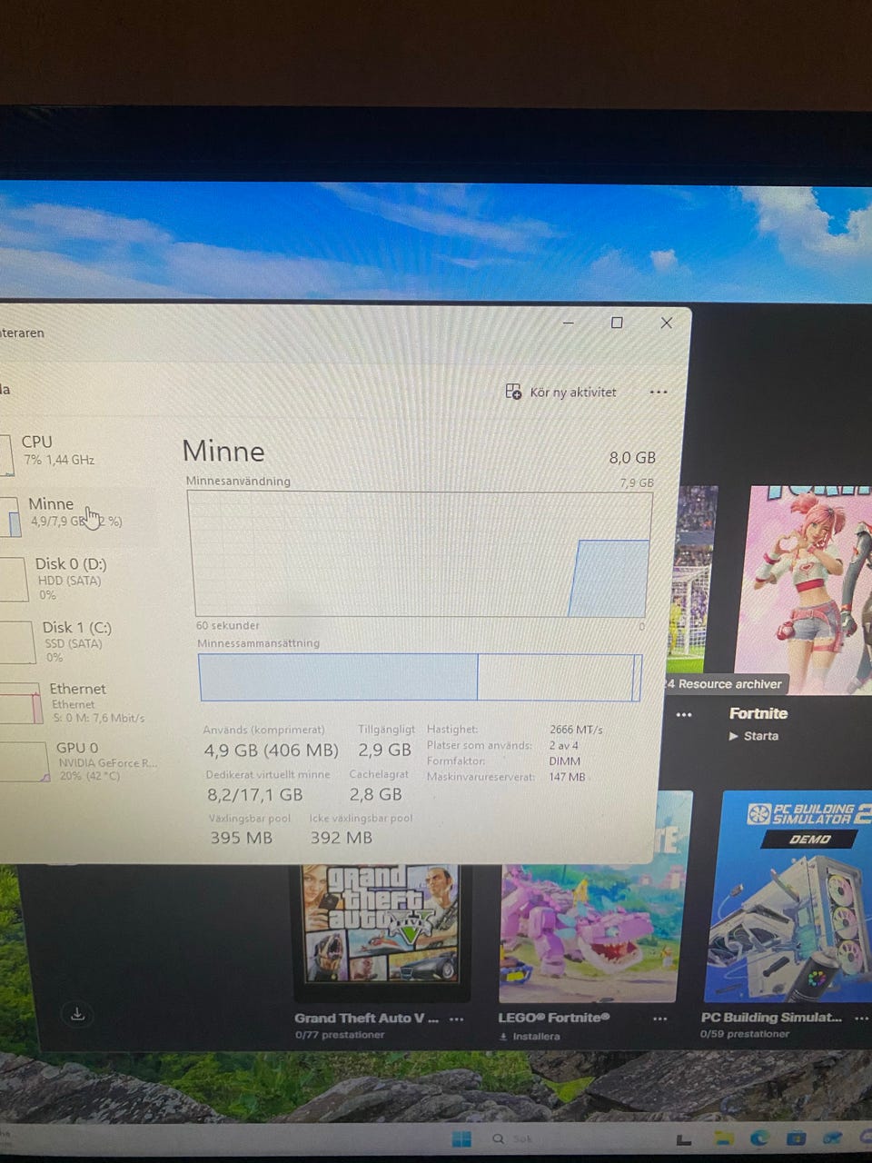Open Microsoft Edge from the taskbar
The width and height of the screenshot is (872, 1163).
pyautogui.click(x=759, y=1138)
